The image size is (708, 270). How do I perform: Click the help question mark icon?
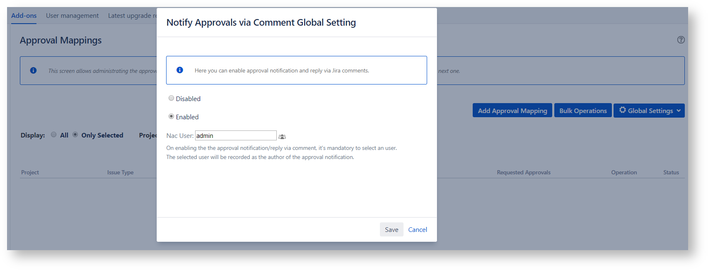(681, 40)
